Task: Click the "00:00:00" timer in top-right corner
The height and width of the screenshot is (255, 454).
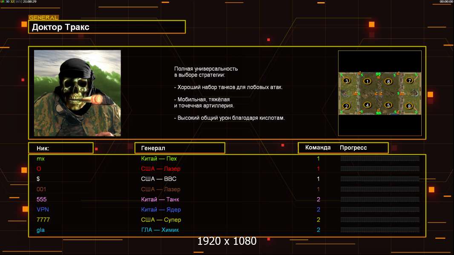Action: click(446, 2)
